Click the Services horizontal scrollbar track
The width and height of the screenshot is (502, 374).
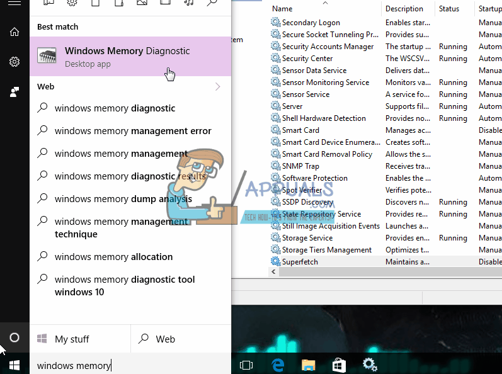coord(390,271)
